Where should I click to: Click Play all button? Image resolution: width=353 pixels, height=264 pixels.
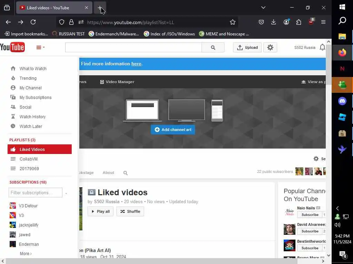100,211
